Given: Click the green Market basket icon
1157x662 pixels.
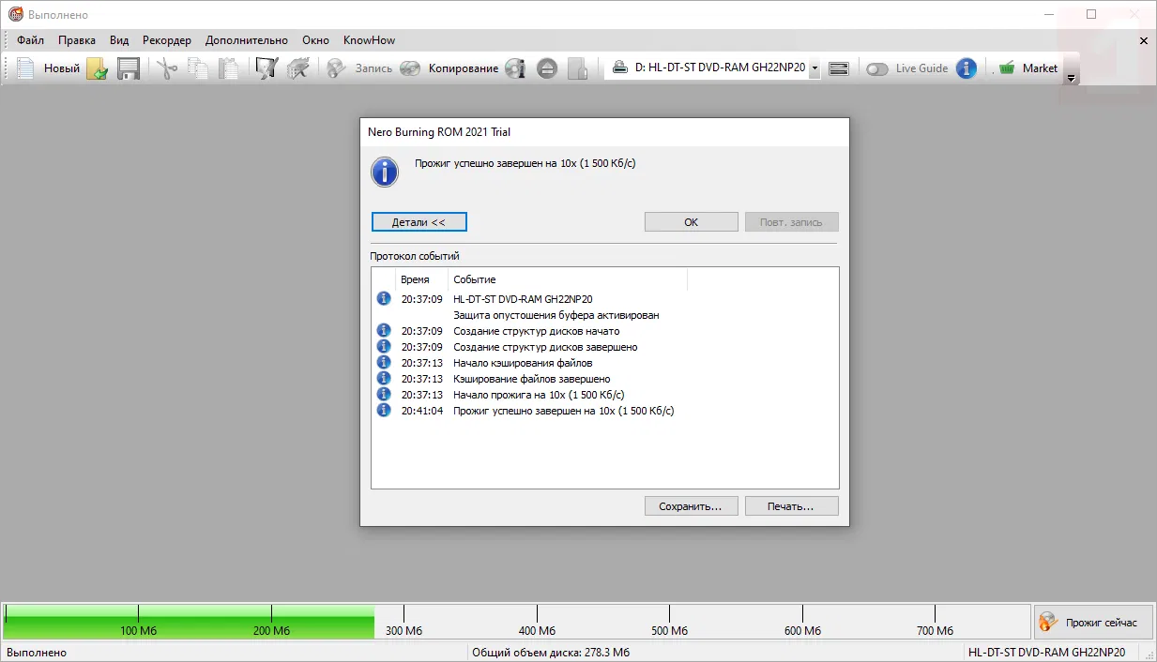Looking at the screenshot, I should pyautogui.click(x=1007, y=68).
